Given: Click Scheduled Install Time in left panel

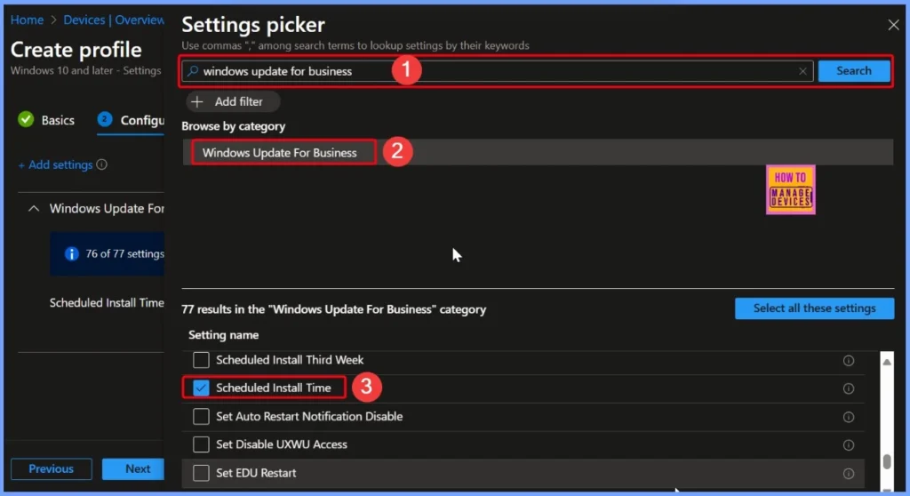Looking at the screenshot, I should coord(107,302).
